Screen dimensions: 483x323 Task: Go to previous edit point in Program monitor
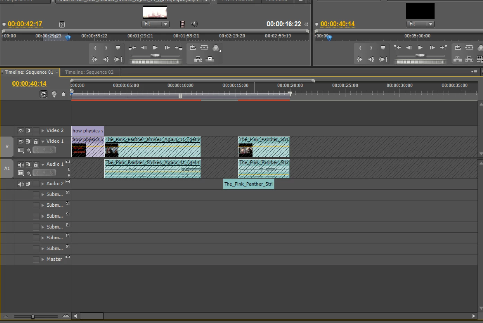(397, 48)
